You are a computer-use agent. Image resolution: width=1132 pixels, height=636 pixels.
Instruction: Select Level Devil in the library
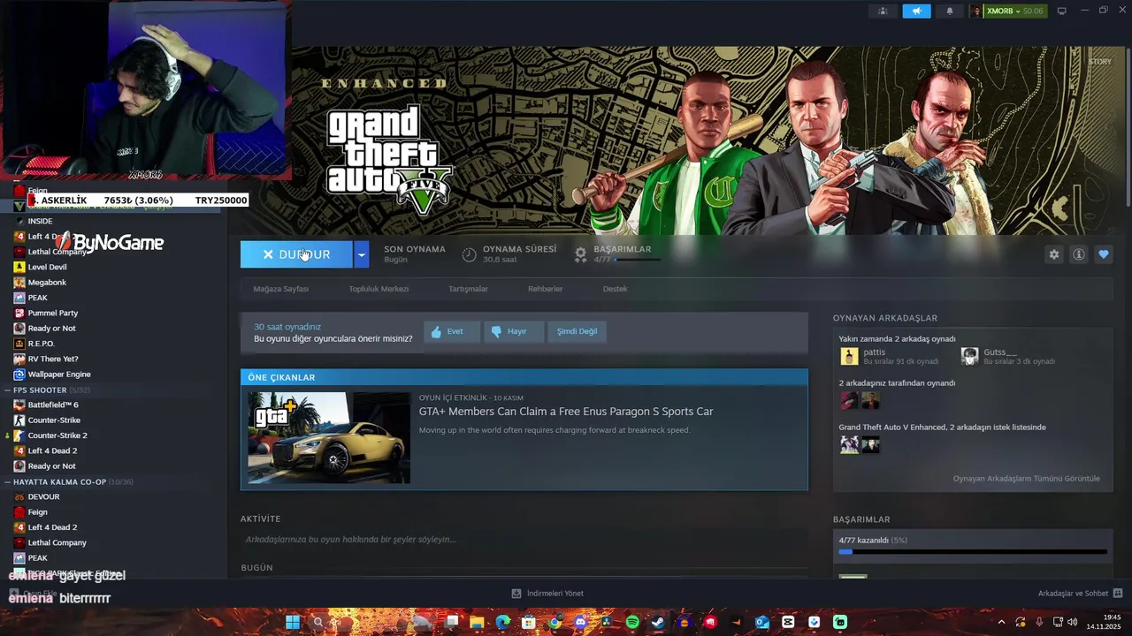click(47, 267)
